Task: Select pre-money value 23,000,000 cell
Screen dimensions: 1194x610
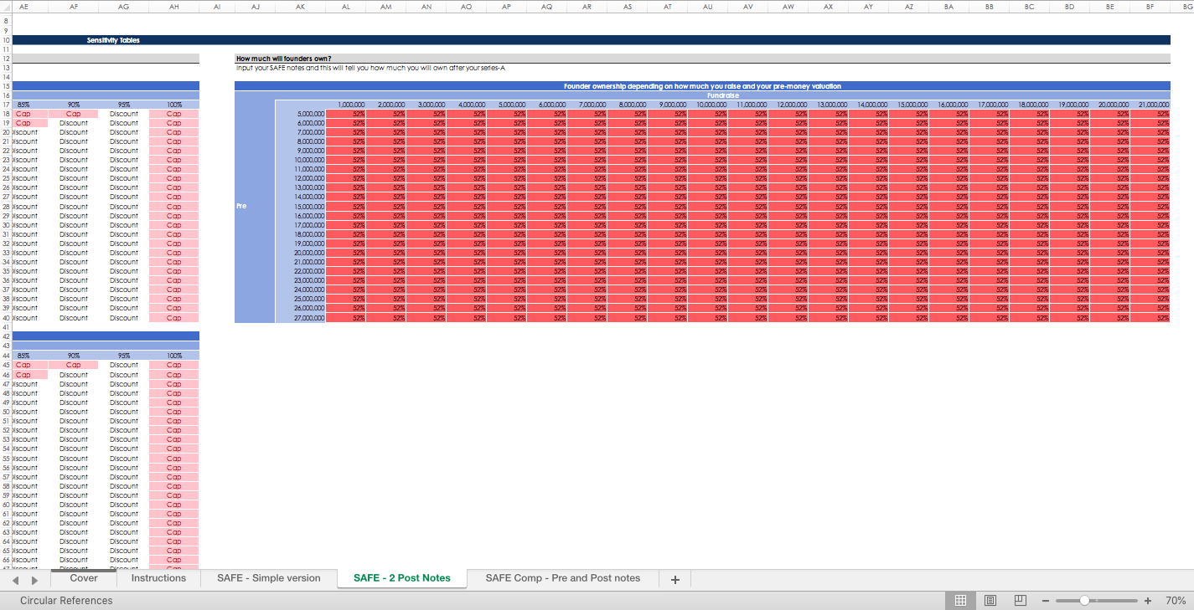Action: pyautogui.click(x=300, y=280)
